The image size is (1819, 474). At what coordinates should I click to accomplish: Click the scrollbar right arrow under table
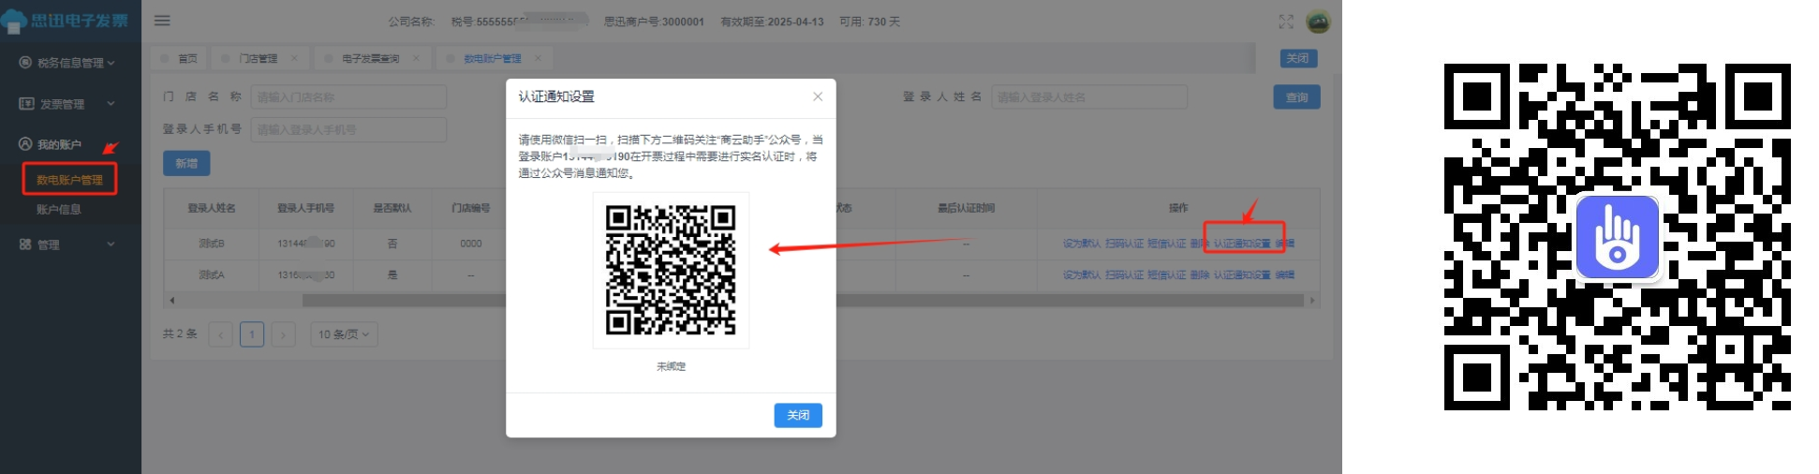coord(1312,301)
